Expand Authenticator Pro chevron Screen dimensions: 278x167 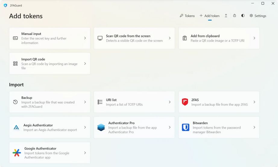tap(170, 127)
